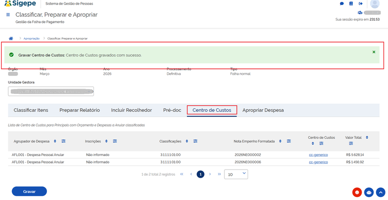Sort by Nota Empenho Formatada
This screenshot has height=200, width=388.
coord(280,141)
